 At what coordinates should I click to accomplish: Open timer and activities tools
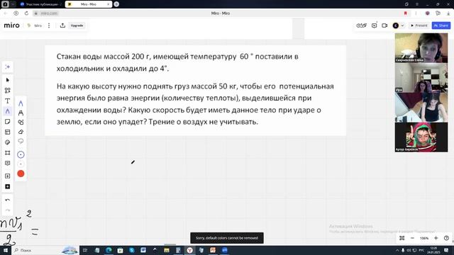[x=361, y=25]
